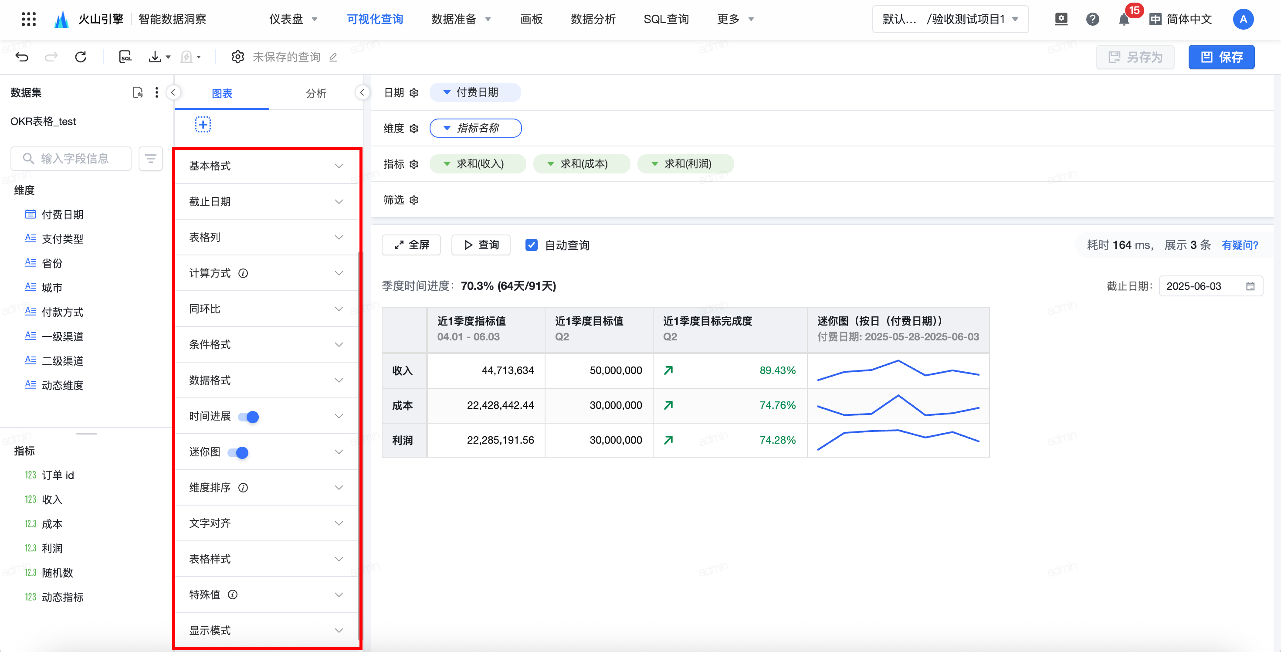Click the field filter icon

[151, 159]
